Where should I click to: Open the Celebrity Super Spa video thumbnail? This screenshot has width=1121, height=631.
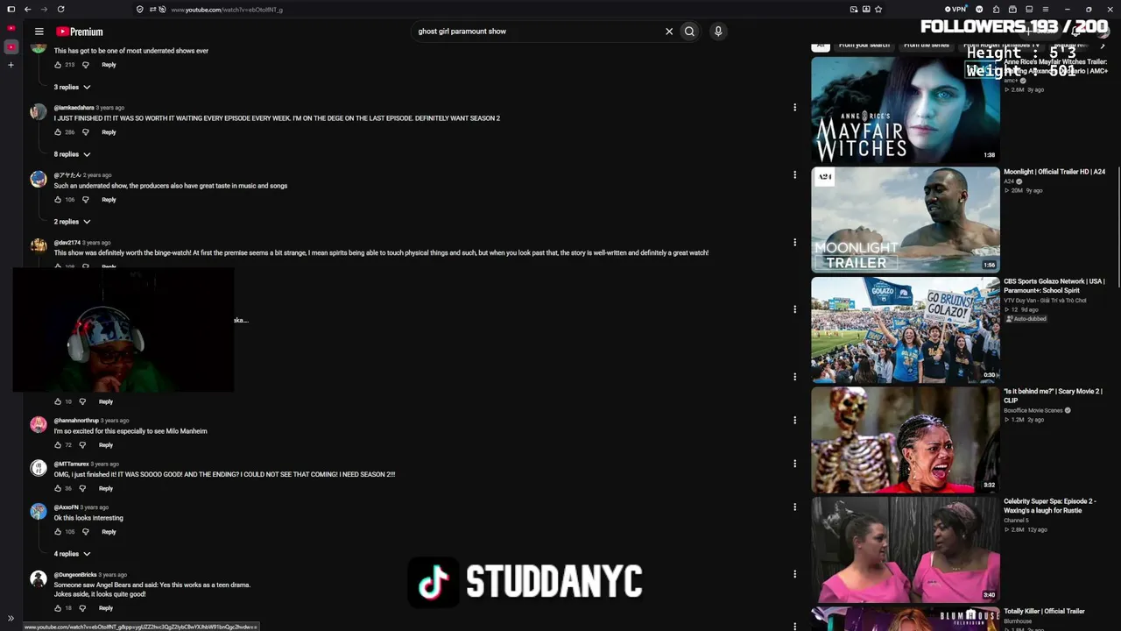906,549
